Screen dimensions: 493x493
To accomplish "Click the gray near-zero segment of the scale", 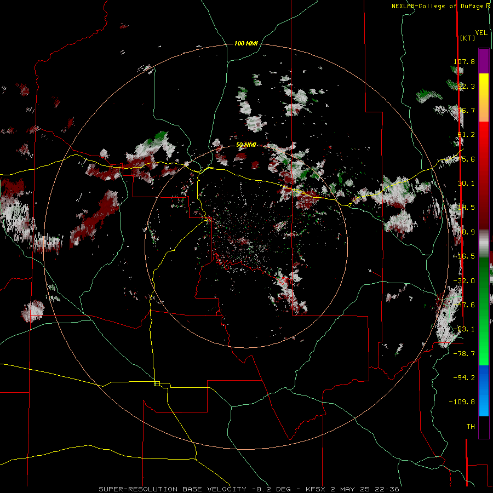I will (484, 244).
